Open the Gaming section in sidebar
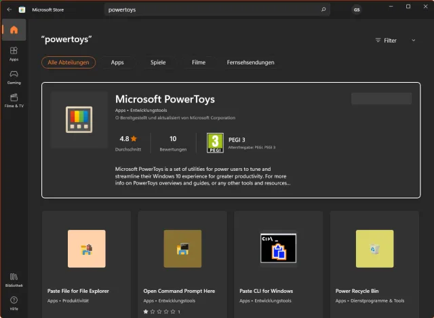Screen dimensions: 434x318 [x=14, y=77]
